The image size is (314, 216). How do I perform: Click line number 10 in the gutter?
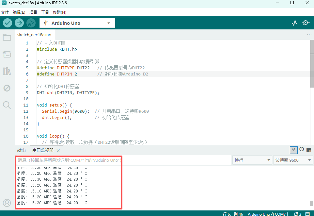point(26,99)
